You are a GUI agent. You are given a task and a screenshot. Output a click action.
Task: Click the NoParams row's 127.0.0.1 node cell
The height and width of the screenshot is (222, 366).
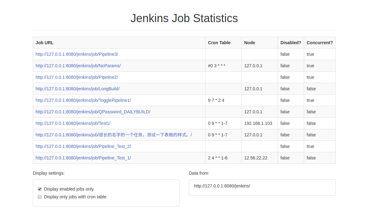260,66
